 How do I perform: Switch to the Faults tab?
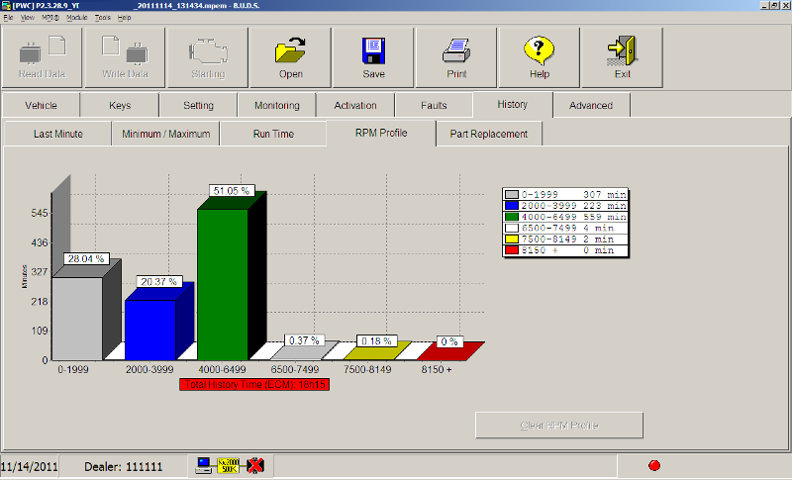pos(434,105)
